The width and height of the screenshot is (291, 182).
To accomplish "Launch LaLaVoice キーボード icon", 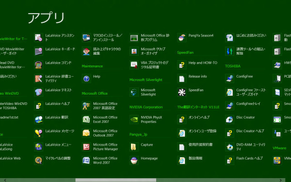I will pyautogui.click(x=39, y=51).
